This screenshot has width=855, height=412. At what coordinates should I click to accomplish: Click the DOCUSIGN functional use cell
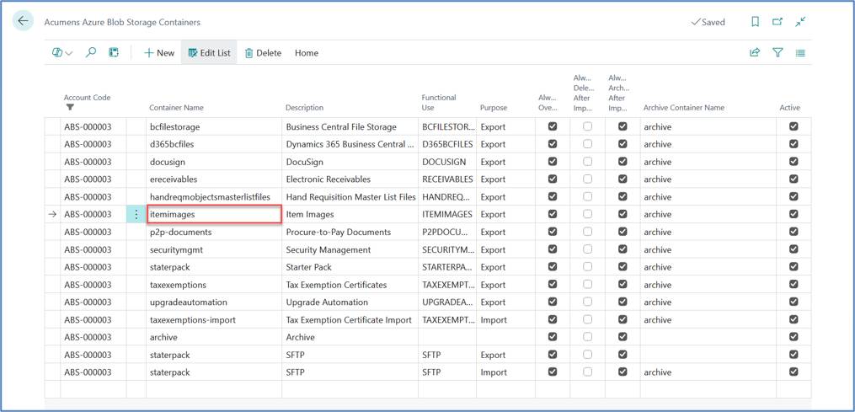(447, 162)
